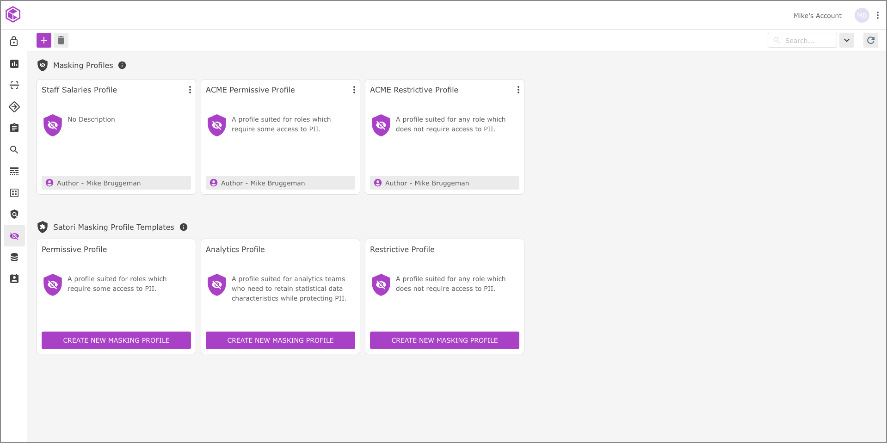Click info icon beside Satori Masking Profile Templates
Viewport: 887px width, 443px height.
[x=184, y=227]
